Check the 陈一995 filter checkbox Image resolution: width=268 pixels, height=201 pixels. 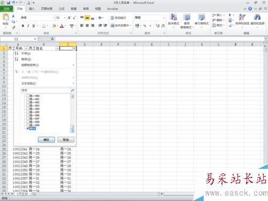point(28,112)
